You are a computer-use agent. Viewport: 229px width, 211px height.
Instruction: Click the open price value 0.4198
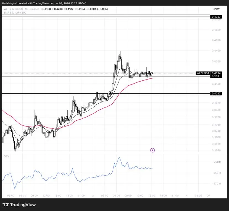(x=47, y=9)
